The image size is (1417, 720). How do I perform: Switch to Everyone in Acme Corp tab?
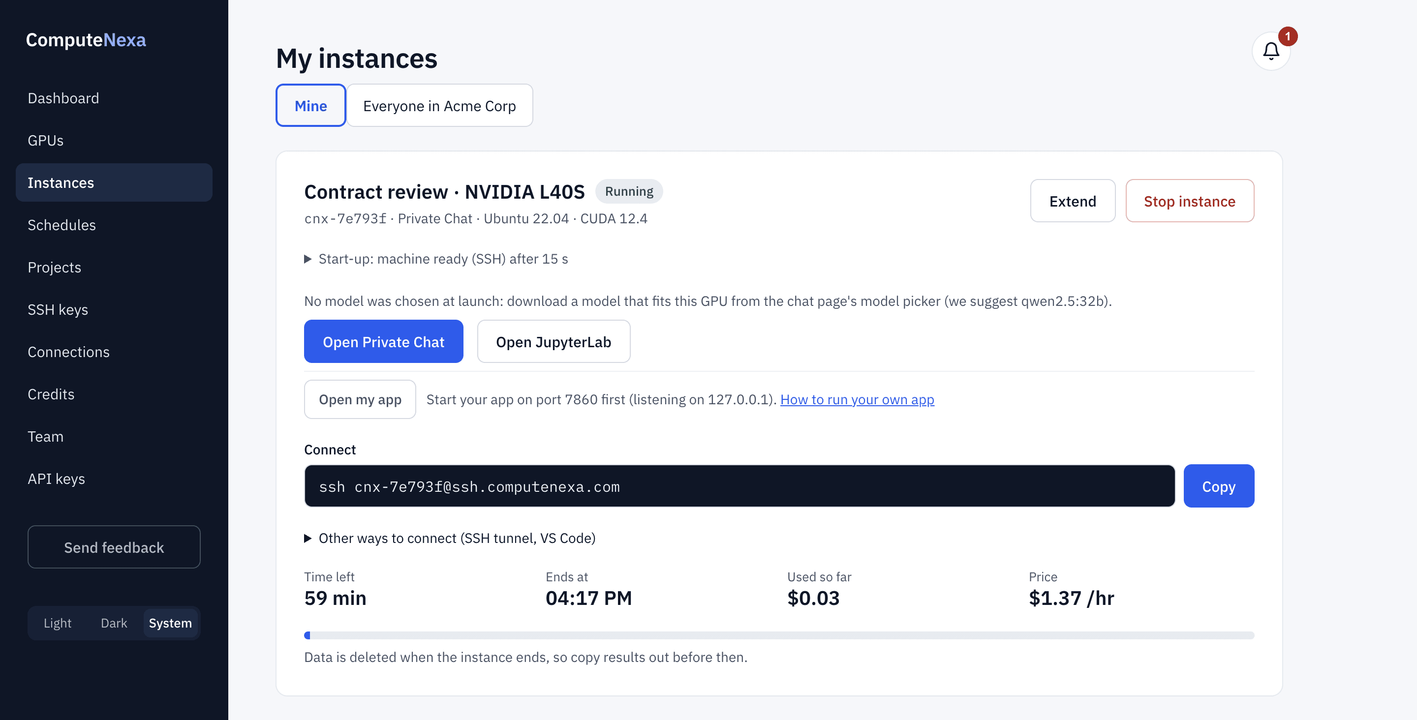[439, 105]
